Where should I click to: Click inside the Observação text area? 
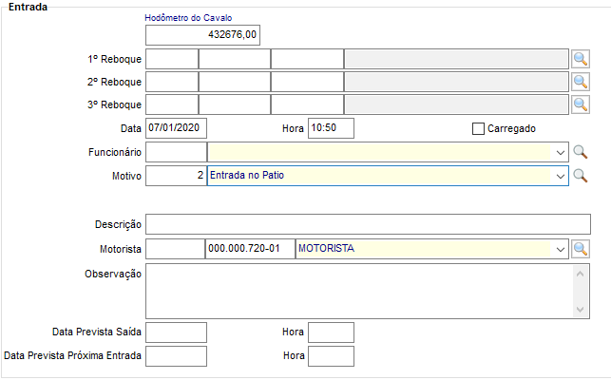point(359,291)
